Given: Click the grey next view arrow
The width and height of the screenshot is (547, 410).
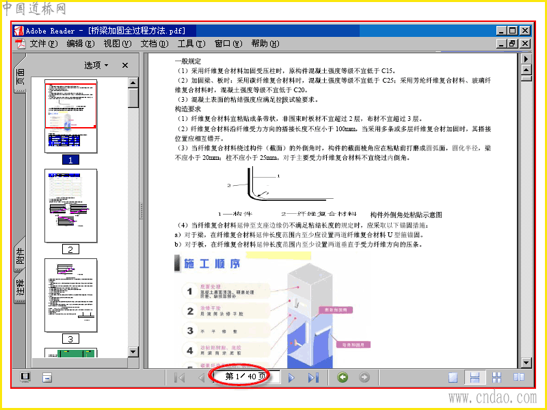Looking at the screenshot, I should [x=364, y=377].
